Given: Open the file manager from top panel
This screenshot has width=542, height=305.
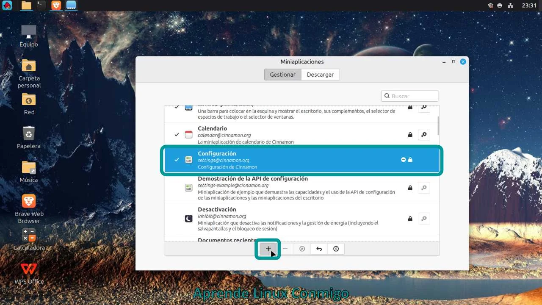Looking at the screenshot, I should coord(26,6).
